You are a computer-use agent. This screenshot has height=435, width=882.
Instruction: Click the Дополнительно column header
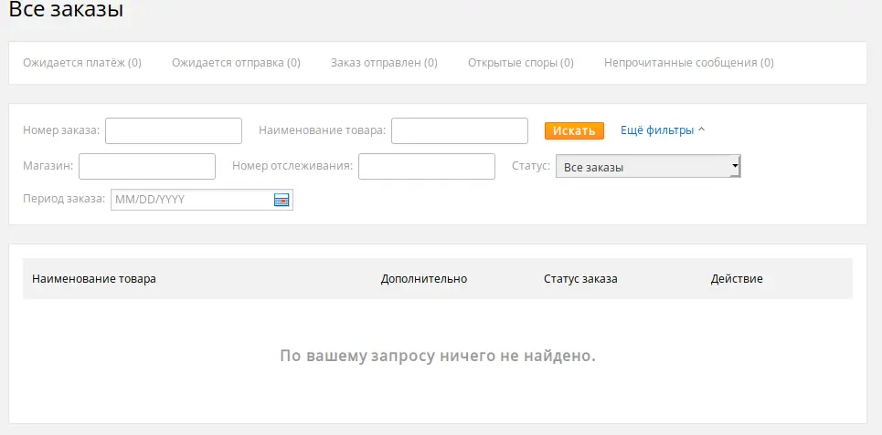[424, 279]
